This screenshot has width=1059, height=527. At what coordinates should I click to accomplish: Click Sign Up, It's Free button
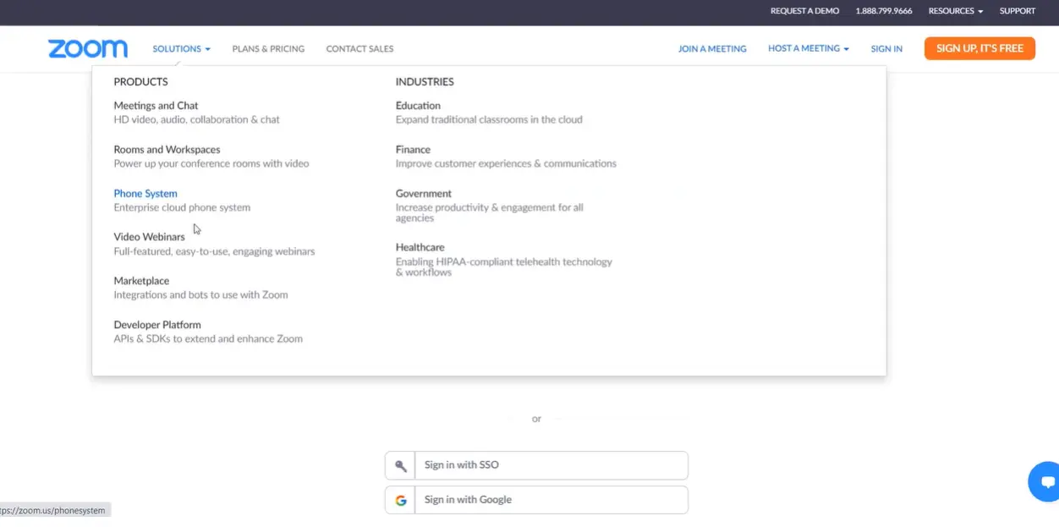pyautogui.click(x=979, y=48)
